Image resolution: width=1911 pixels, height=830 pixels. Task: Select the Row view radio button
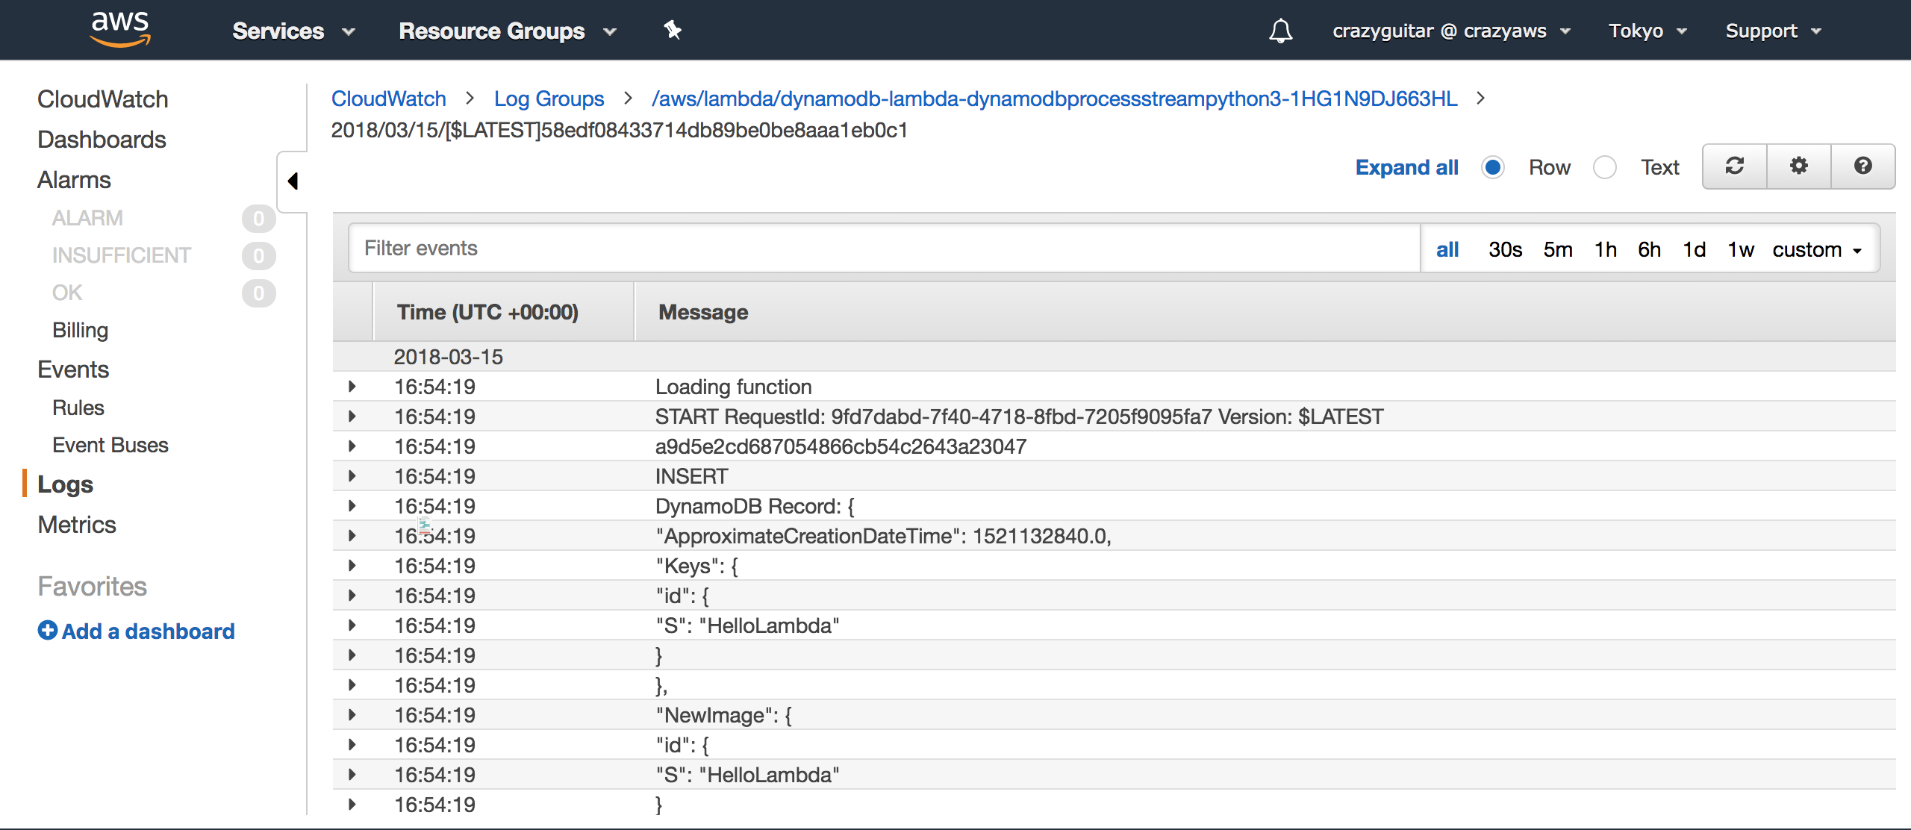1492,167
